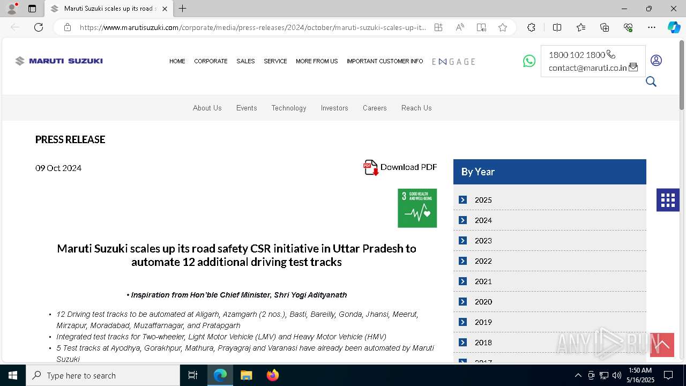Open the user account profile icon

(656, 61)
